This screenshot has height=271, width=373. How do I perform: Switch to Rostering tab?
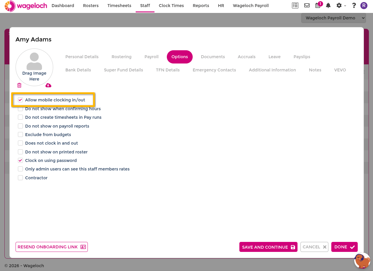coord(122,57)
